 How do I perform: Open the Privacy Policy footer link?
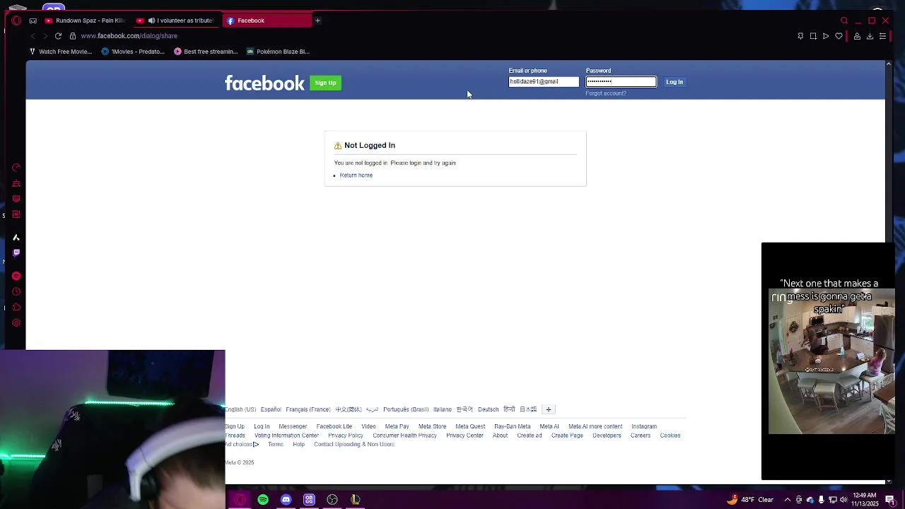346,435
